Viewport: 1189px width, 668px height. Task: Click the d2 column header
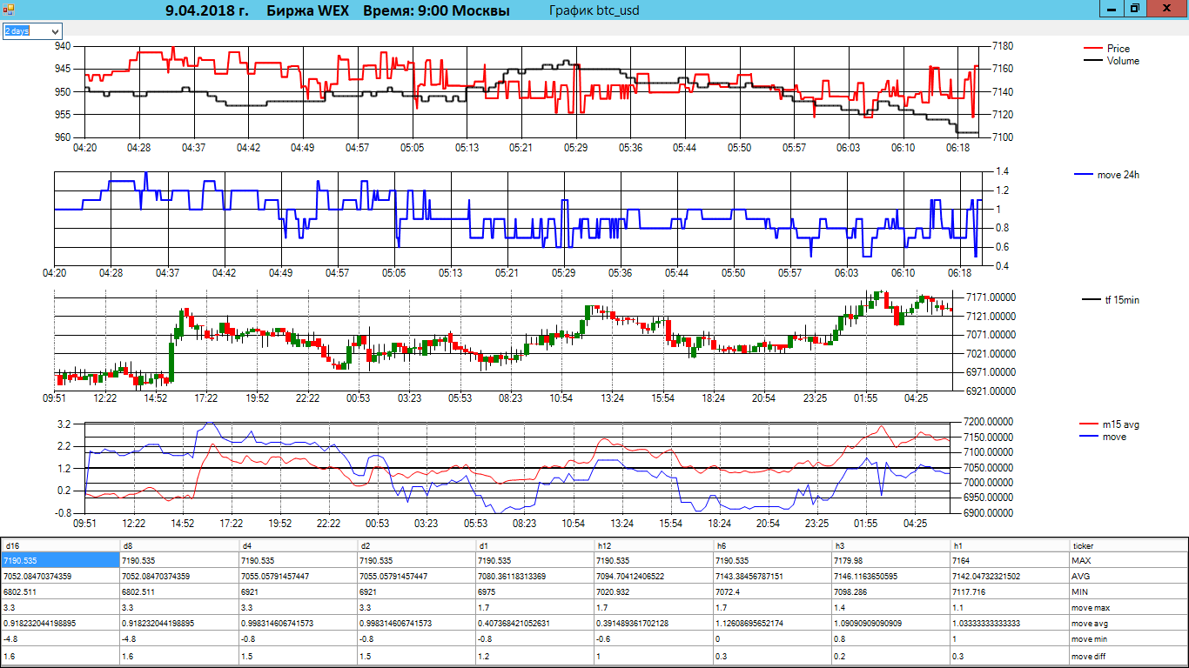coord(416,545)
